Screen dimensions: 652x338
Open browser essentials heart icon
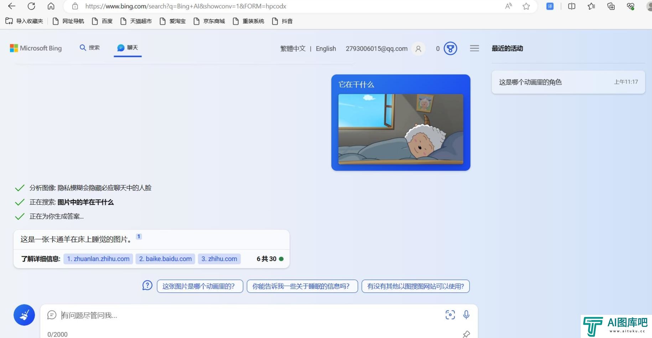point(631,6)
